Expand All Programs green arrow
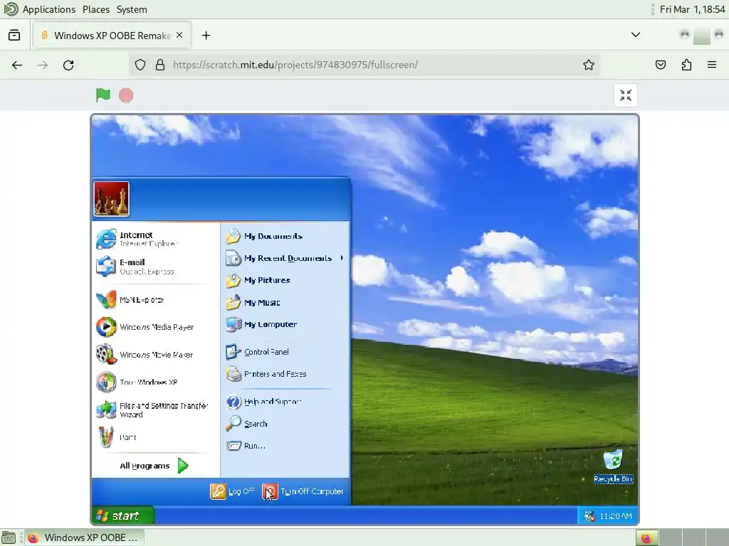The width and height of the screenshot is (729, 546). [x=183, y=466]
